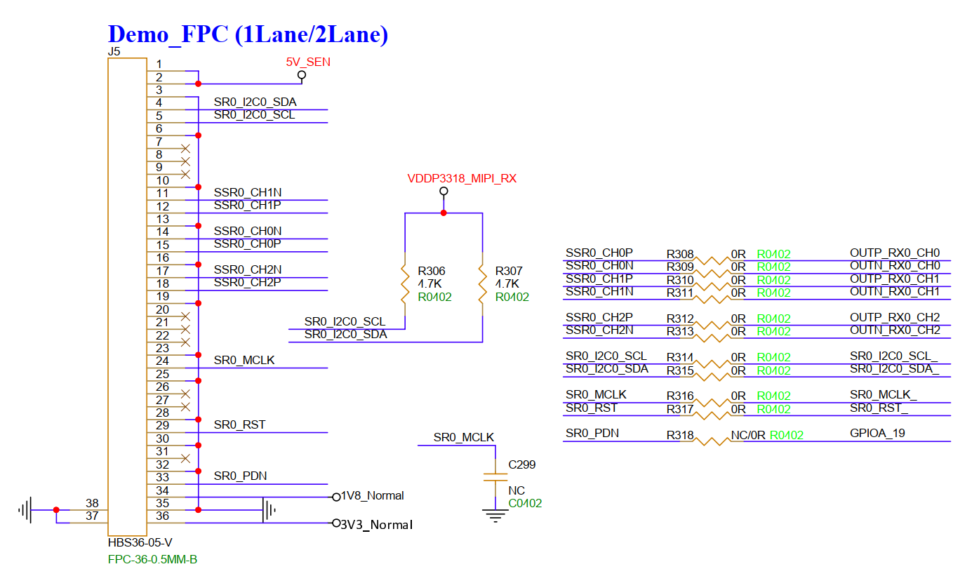Click the R307 pull-up resistor symbol

coord(482,283)
